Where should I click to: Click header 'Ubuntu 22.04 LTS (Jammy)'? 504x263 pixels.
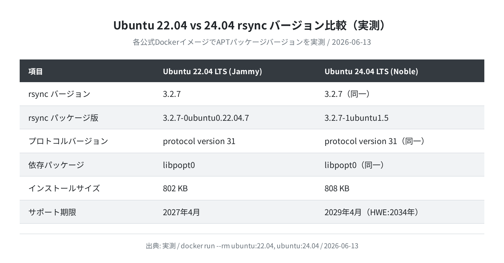(x=212, y=71)
